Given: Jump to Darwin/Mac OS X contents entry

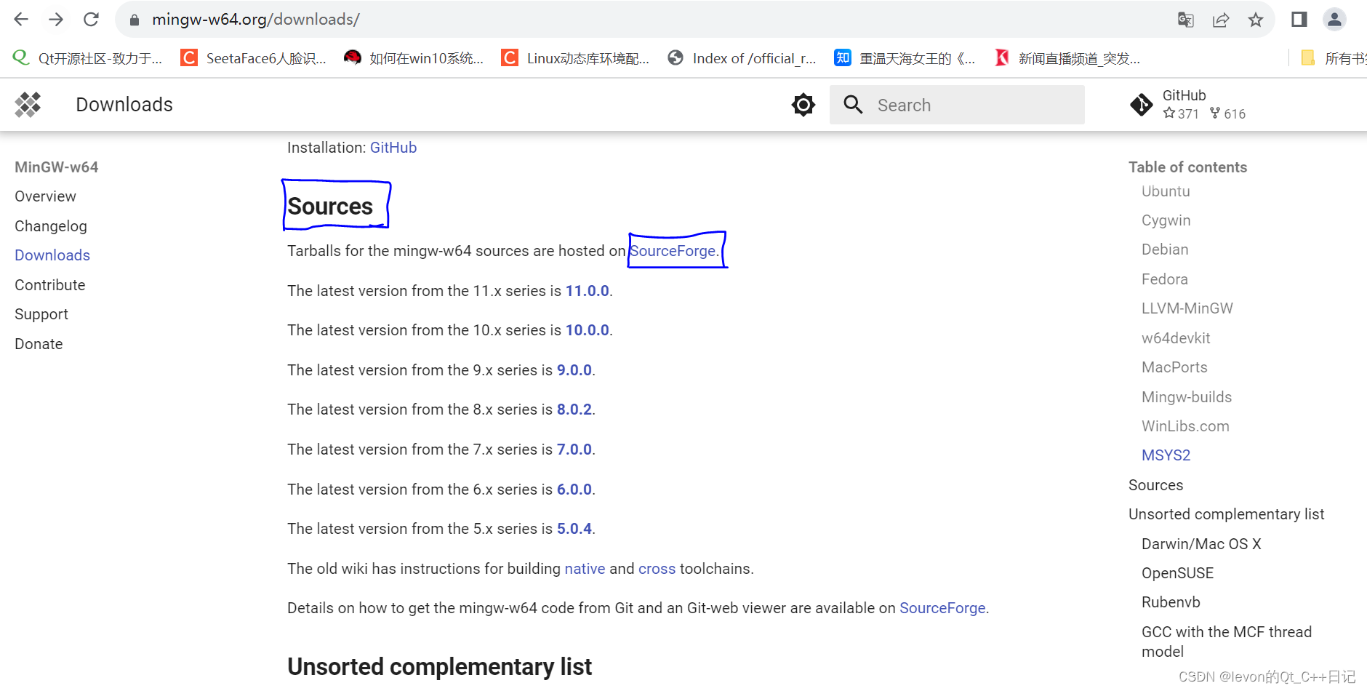Looking at the screenshot, I should [1201, 544].
